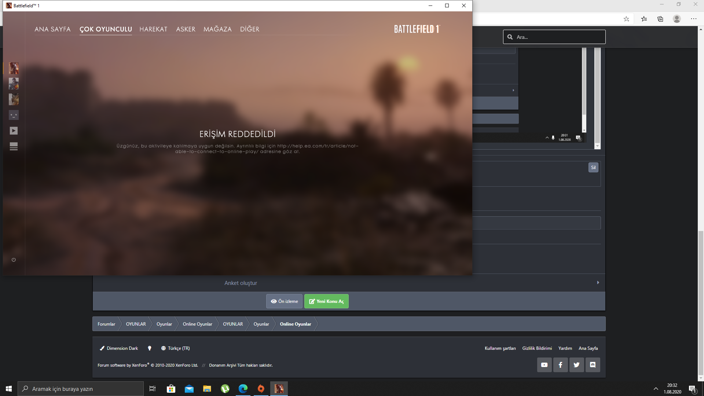Open Microsoft Store from taskbar
Viewport: 704px width, 396px height.
click(171, 389)
